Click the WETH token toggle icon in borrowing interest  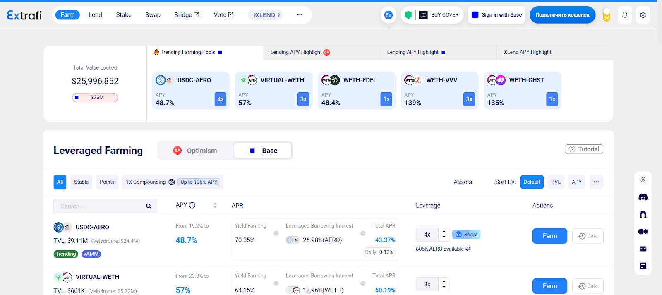tap(293, 290)
